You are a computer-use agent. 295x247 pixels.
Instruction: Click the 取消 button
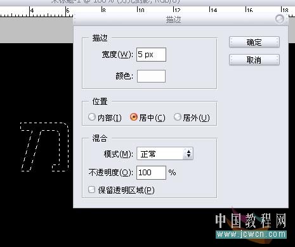[254, 60]
